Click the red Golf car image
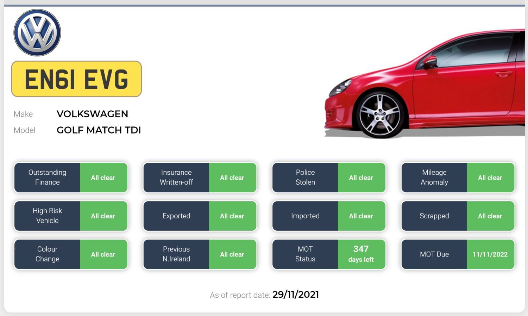The height and width of the screenshot is (316, 528). (424, 85)
